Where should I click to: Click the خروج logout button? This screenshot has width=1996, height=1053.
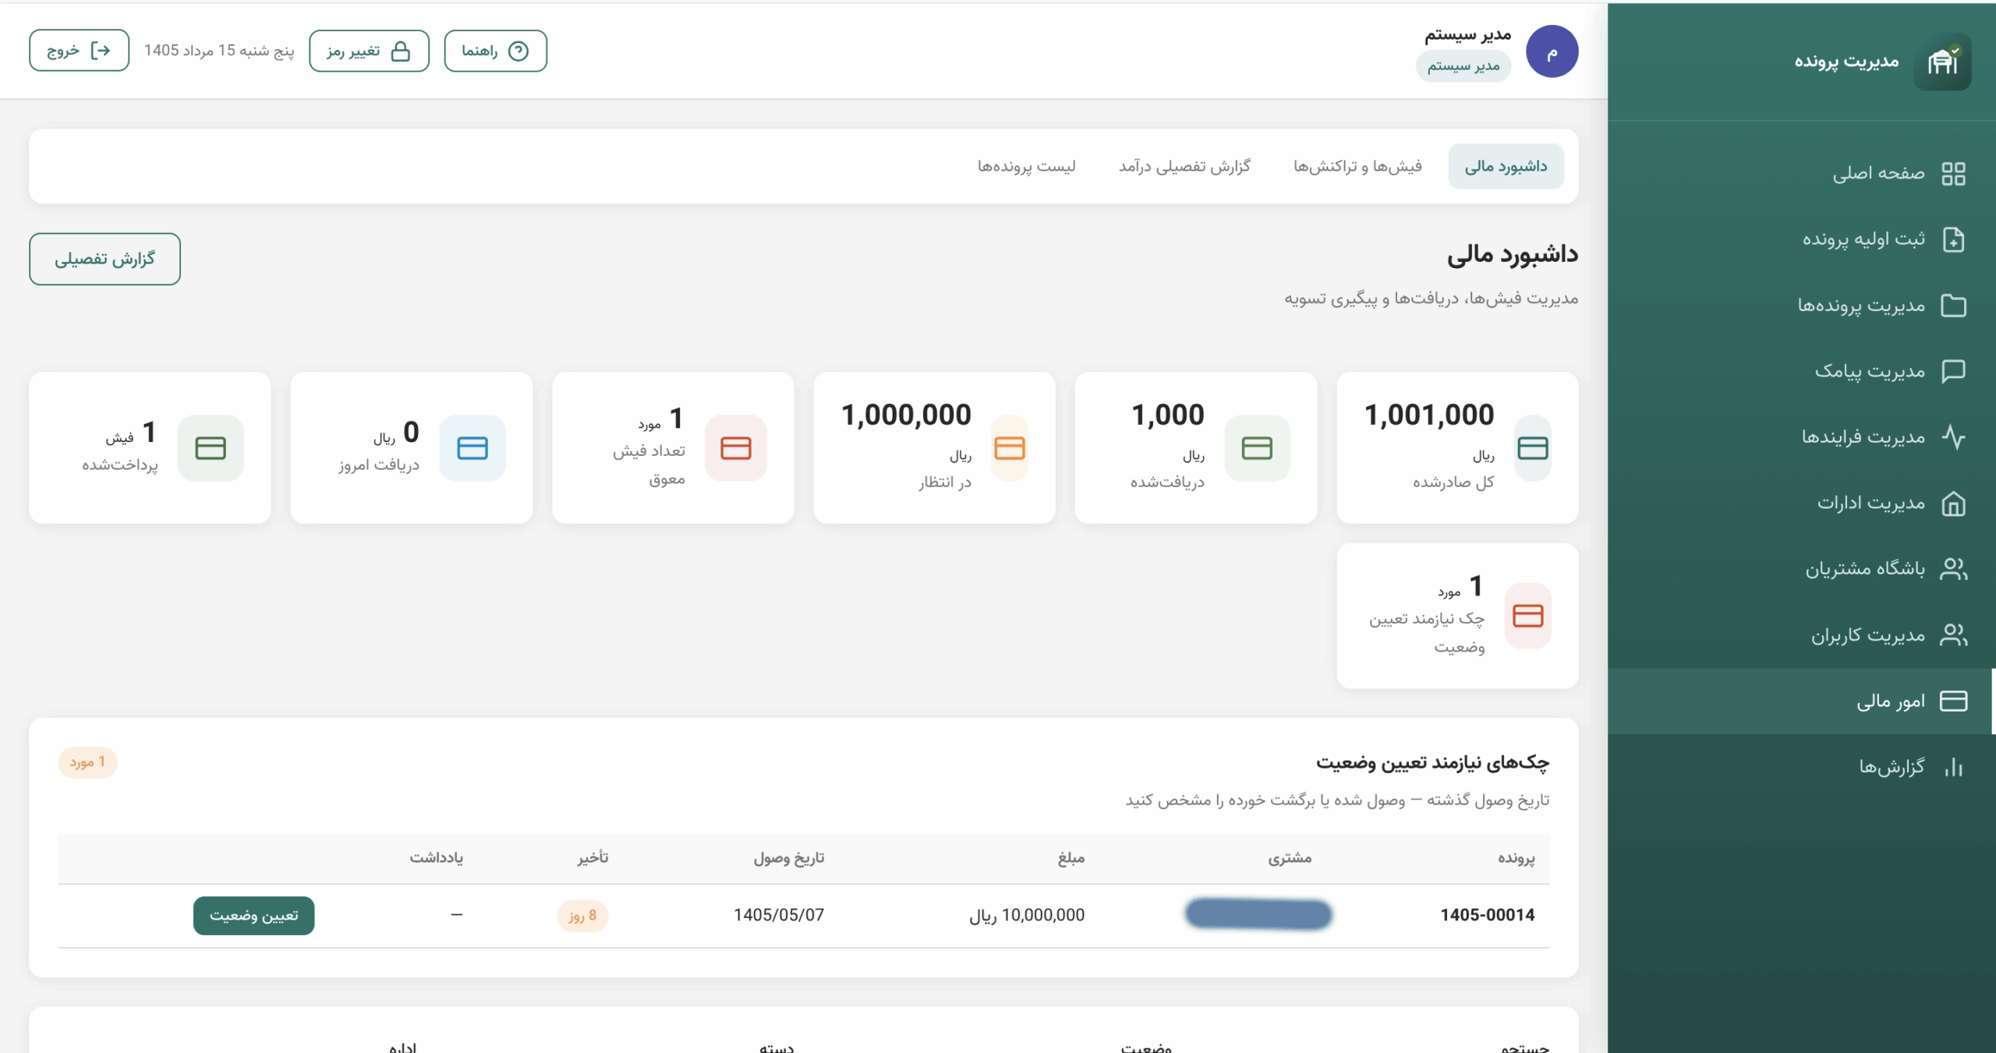pyautogui.click(x=79, y=51)
